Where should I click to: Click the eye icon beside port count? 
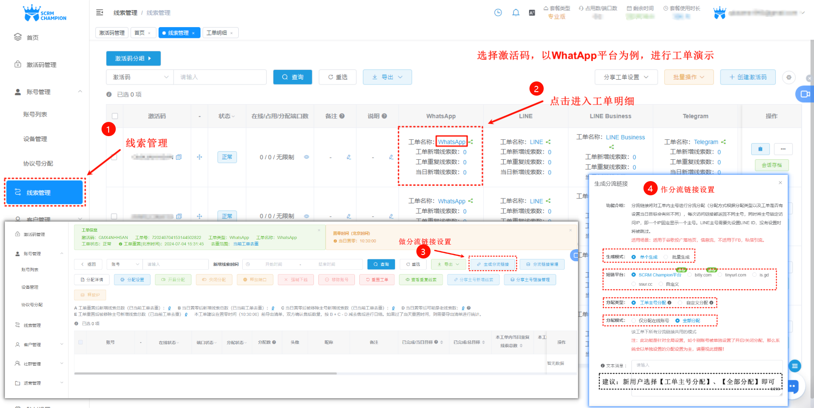306,157
